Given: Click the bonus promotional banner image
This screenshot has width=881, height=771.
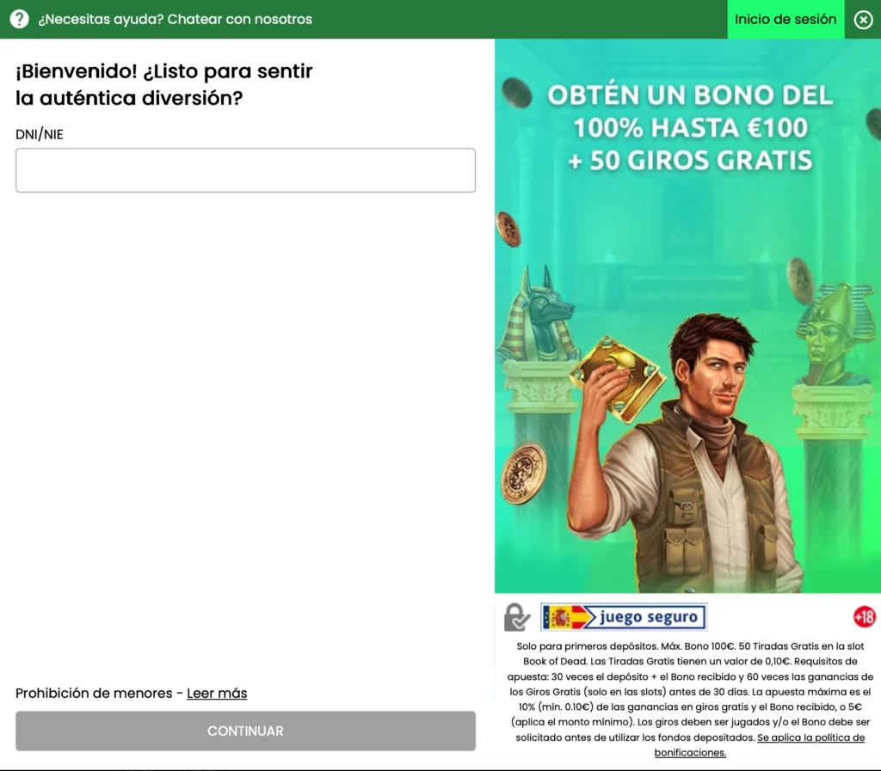Looking at the screenshot, I should pyautogui.click(x=687, y=316).
